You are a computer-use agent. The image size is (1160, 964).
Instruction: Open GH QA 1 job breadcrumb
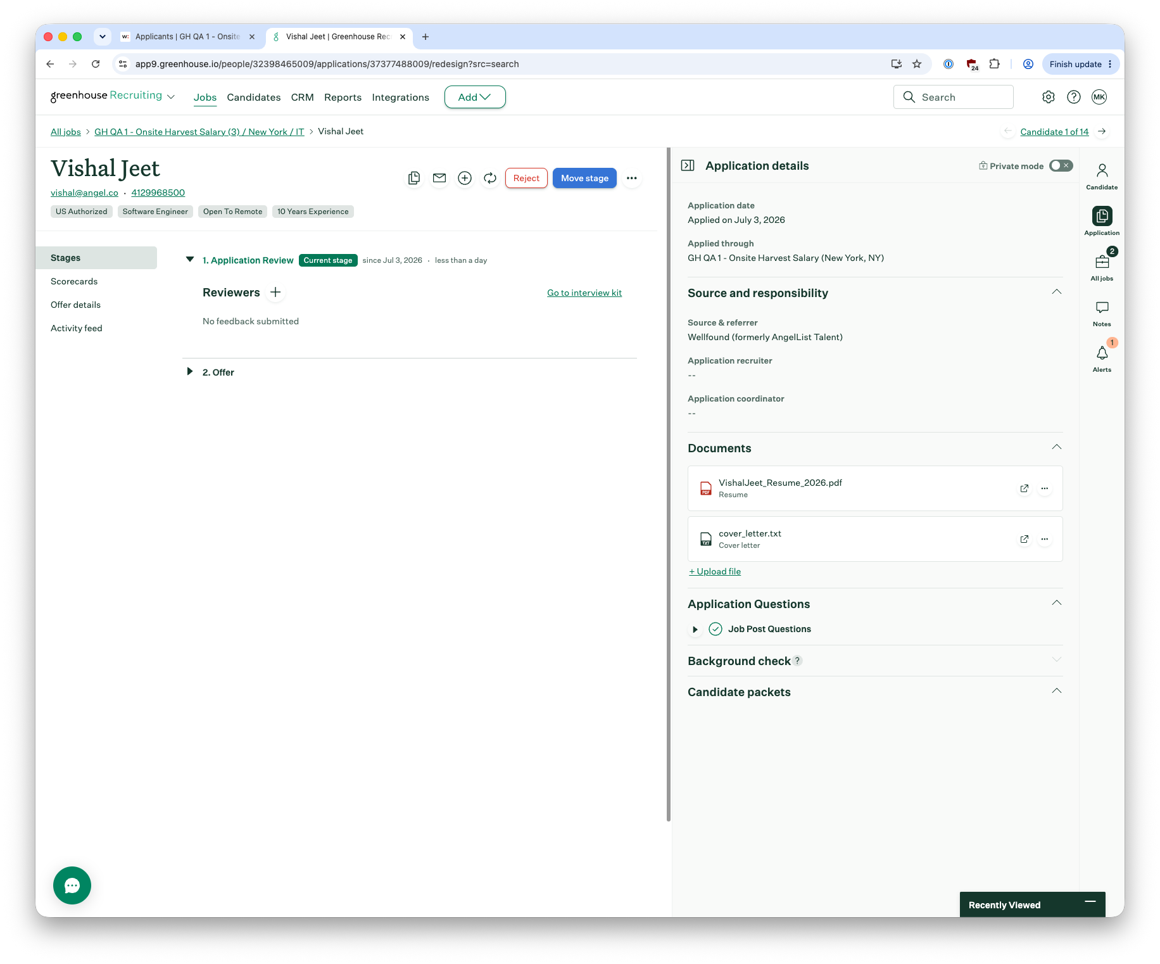click(199, 132)
